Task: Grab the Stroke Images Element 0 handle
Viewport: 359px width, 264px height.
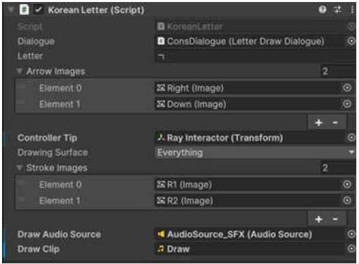Action: tap(22, 183)
